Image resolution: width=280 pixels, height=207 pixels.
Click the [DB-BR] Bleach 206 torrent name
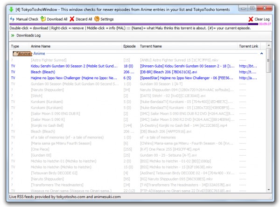[168, 72]
